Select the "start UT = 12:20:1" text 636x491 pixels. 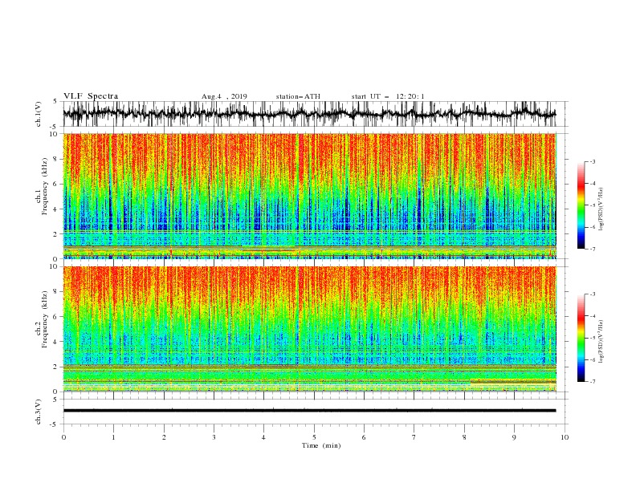[388, 96]
